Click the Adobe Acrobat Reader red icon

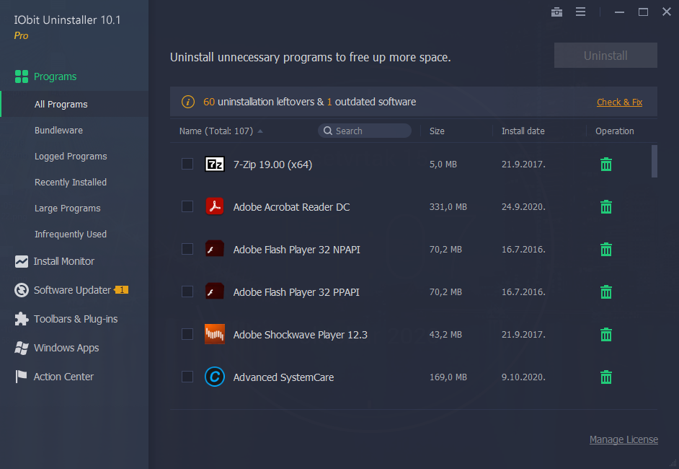[214, 206]
